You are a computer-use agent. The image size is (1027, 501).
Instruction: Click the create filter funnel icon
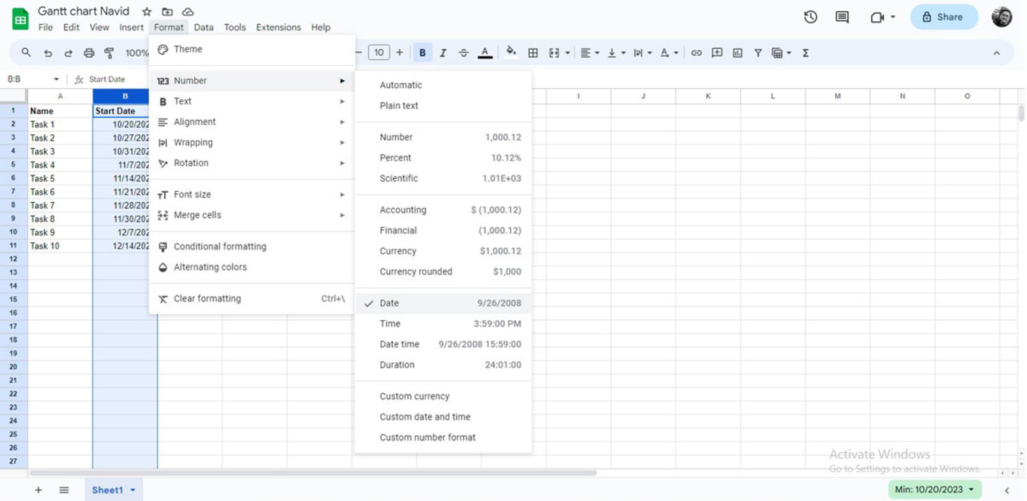click(x=758, y=52)
